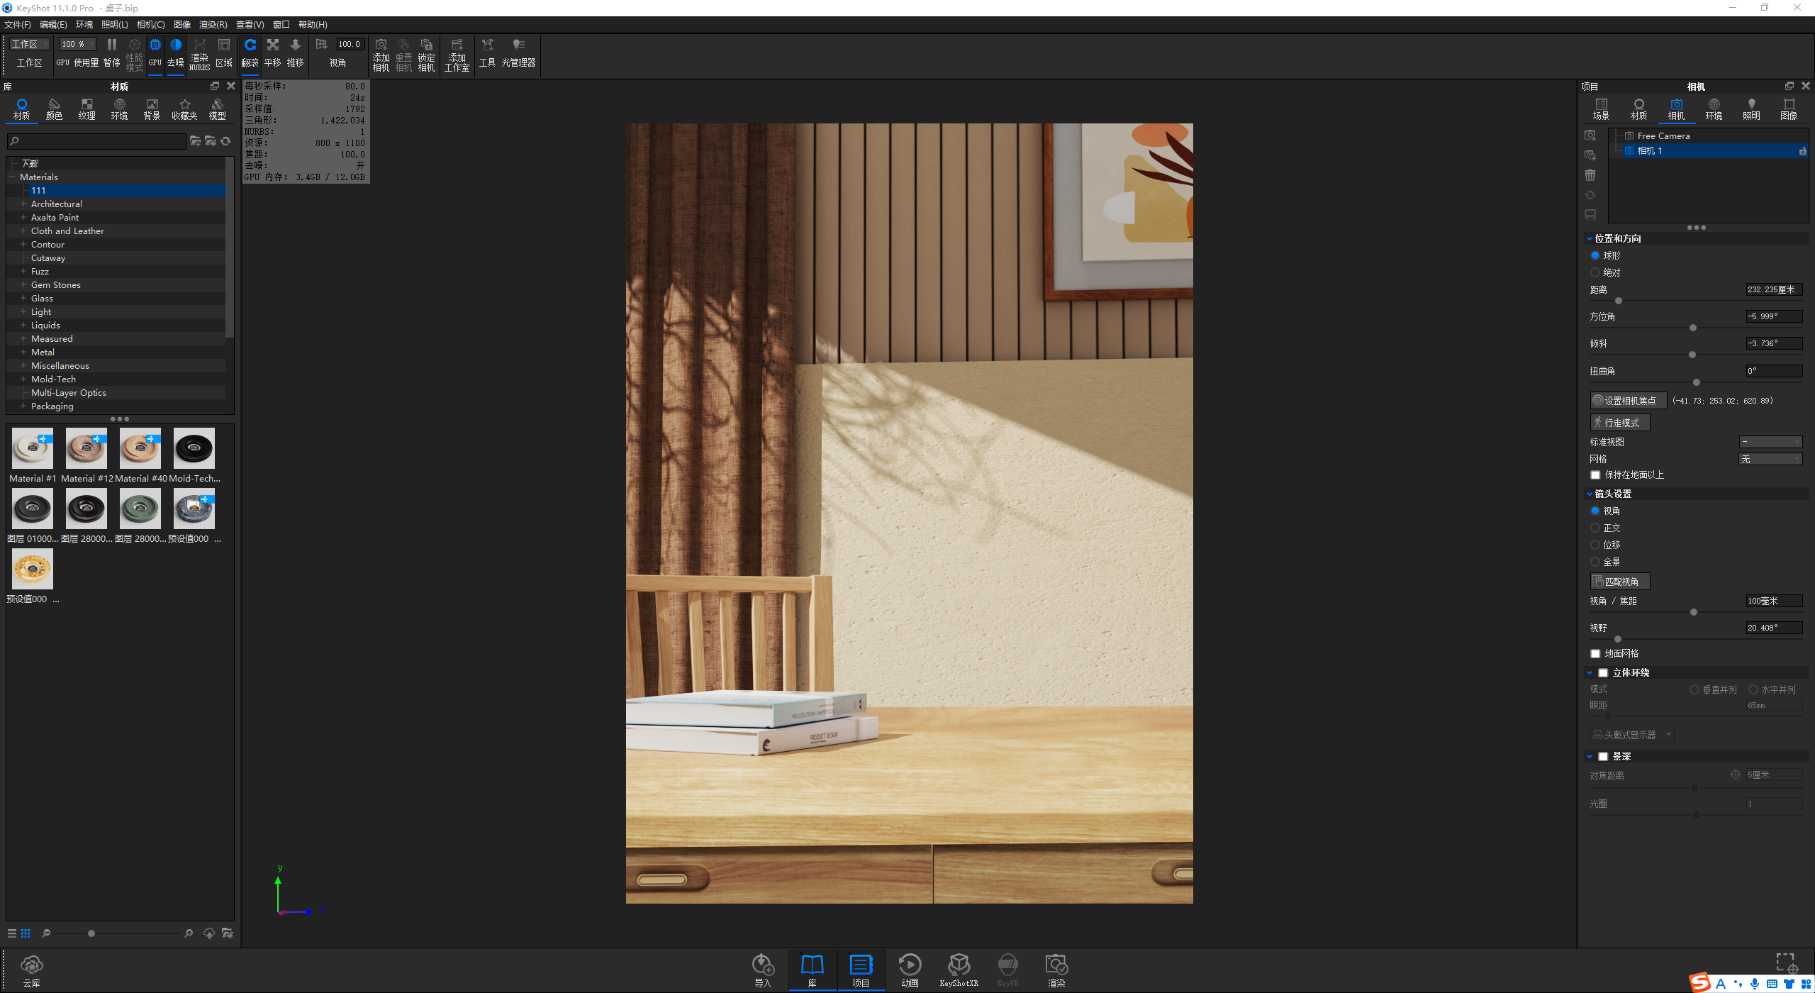
Task: Click the Region (区域) render icon
Action: pos(224,52)
